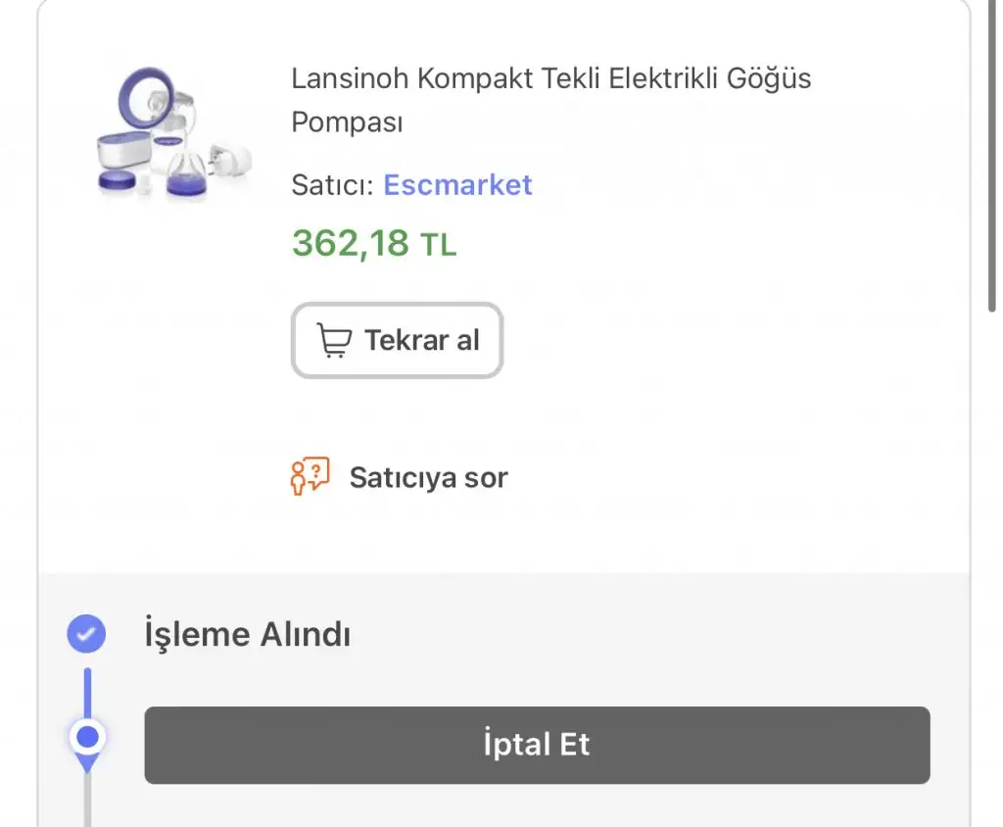Viewport: 1003px width, 827px height.
Task: Select the current step circle on the timeline
Action: pyautogui.click(x=87, y=736)
